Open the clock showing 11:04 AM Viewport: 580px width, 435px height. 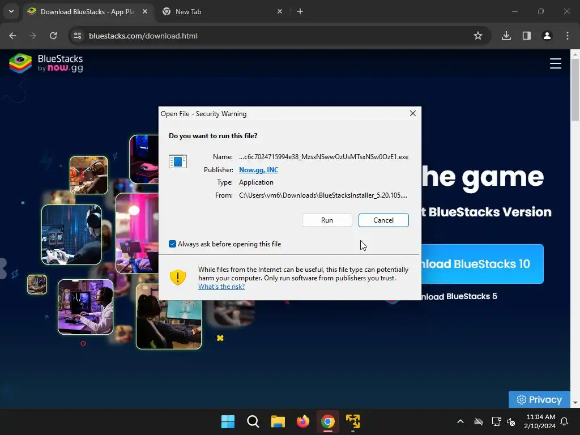click(540, 421)
